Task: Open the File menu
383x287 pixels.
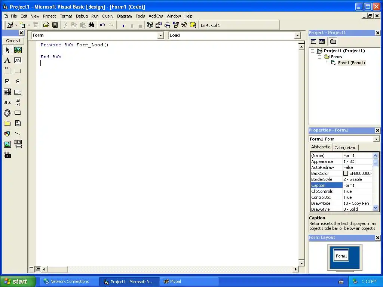Action: [14, 16]
